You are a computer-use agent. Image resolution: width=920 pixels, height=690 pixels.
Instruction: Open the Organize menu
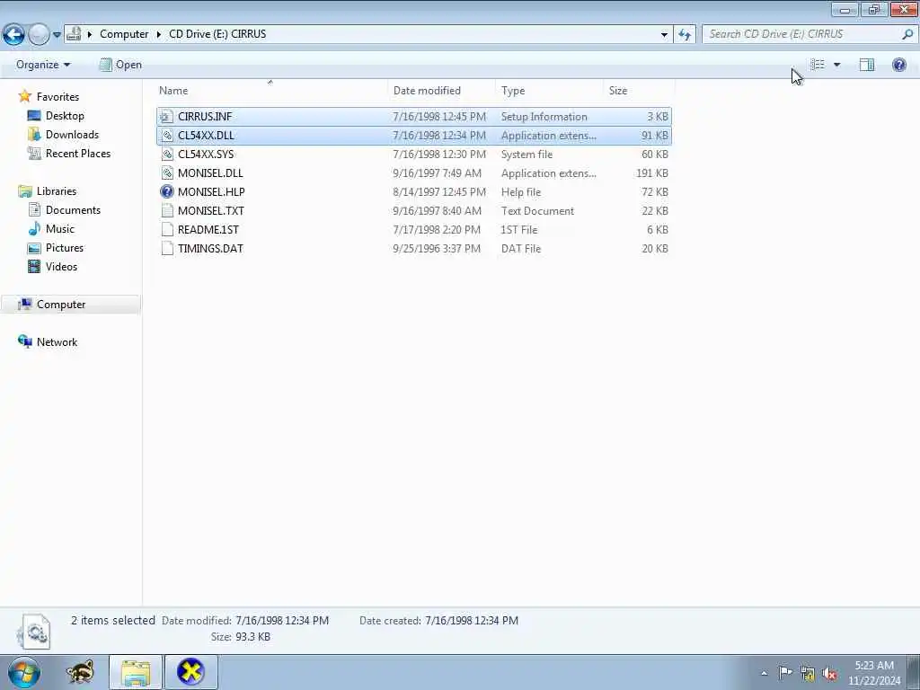pos(43,65)
